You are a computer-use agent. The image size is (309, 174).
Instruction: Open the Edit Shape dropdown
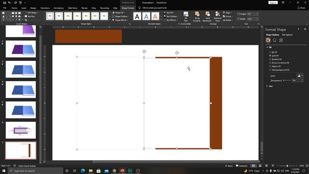pyautogui.click(x=31, y=13)
